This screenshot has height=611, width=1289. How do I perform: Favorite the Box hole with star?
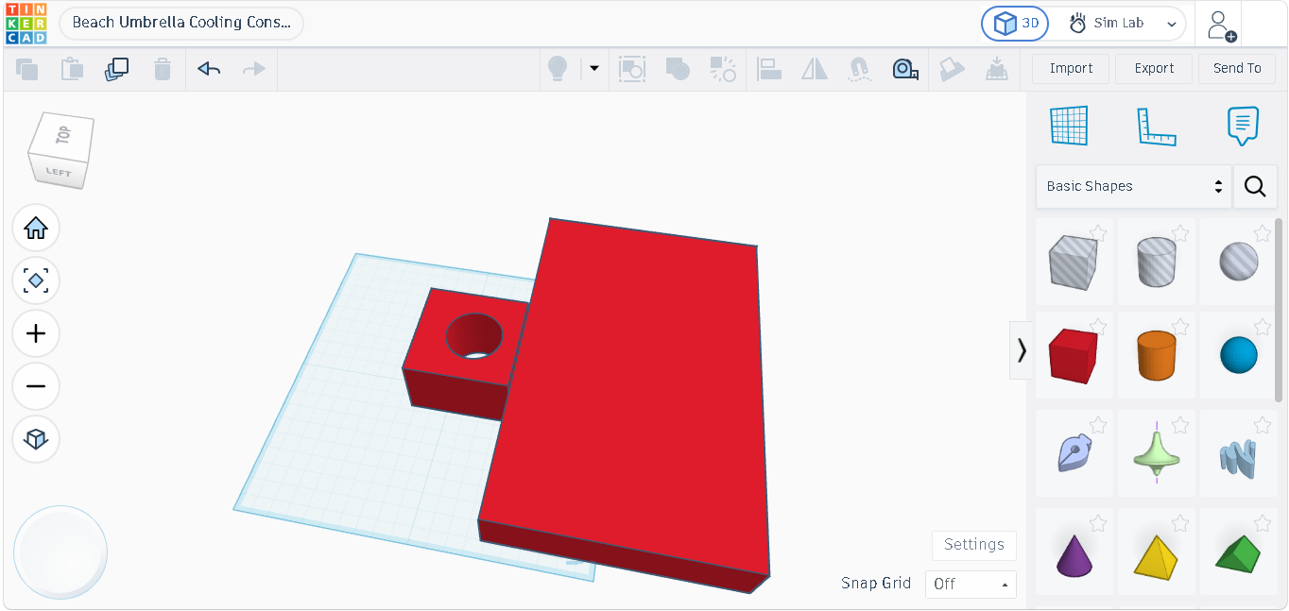(x=1098, y=232)
